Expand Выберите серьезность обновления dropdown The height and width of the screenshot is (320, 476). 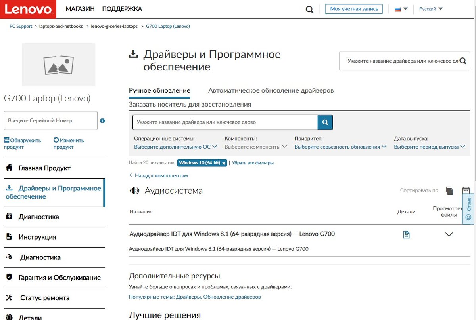340,147
